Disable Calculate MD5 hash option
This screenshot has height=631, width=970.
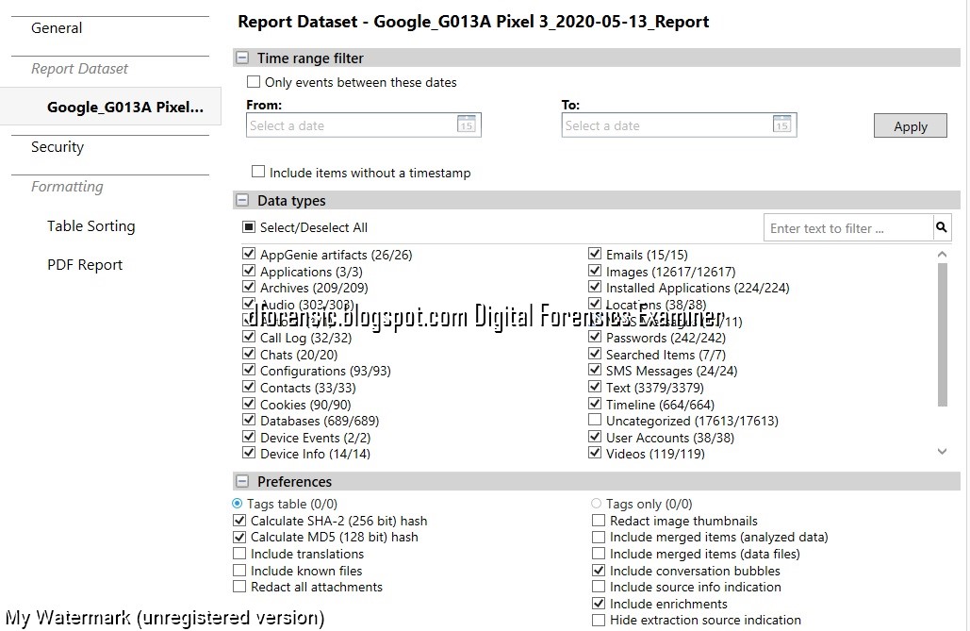(239, 537)
